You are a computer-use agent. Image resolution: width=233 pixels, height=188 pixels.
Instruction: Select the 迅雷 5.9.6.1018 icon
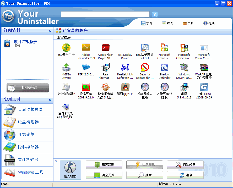pyautogui.click(x=184, y=87)
